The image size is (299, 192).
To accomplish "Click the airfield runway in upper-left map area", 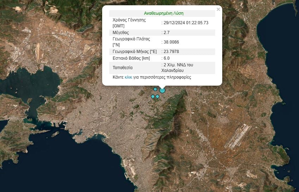I will click(x=38, y=52).
